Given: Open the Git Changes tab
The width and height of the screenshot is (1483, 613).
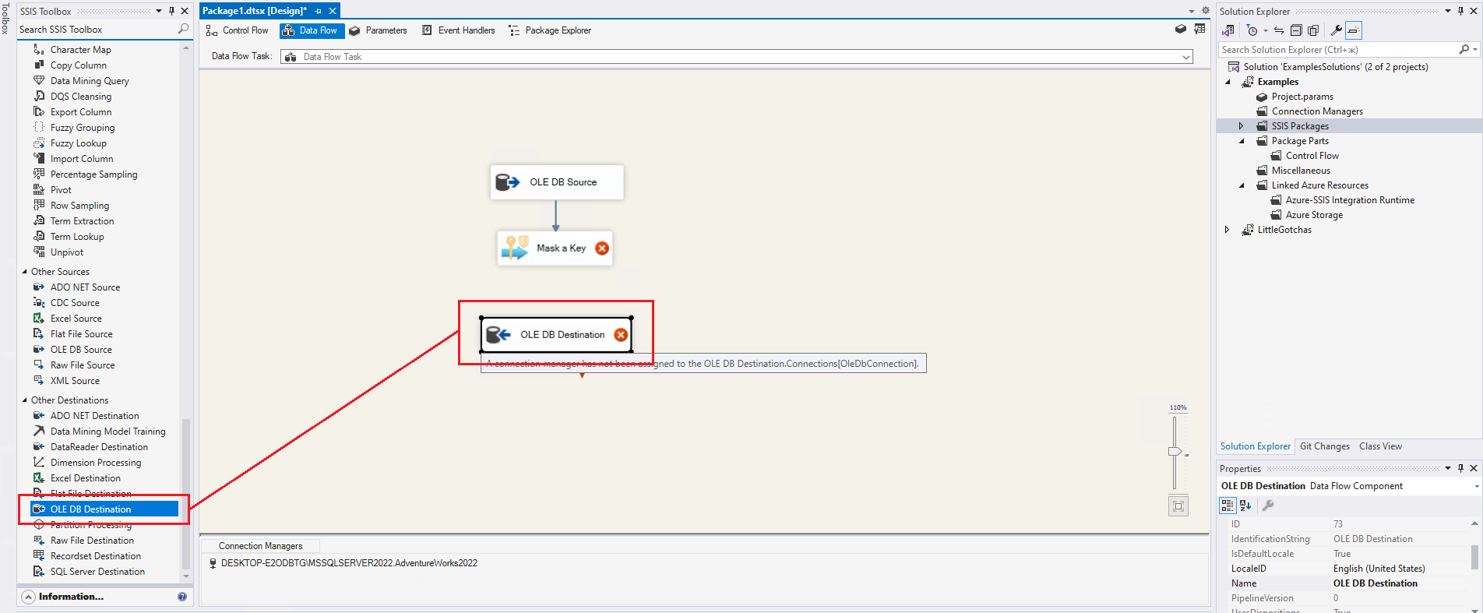Looking at the screenshot, I should pyautogui.click(x=1324, y=446).
